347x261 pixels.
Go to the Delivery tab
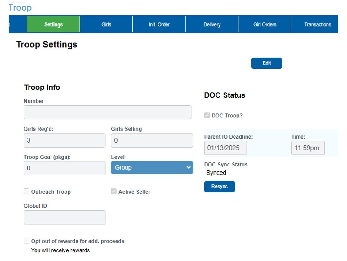(212, 24)
